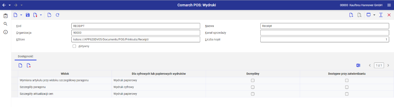Image resolution: width=394 pixels, height=107 pixels.
Task: Open the search magnifier in sidebar
Action: point(5,24)
